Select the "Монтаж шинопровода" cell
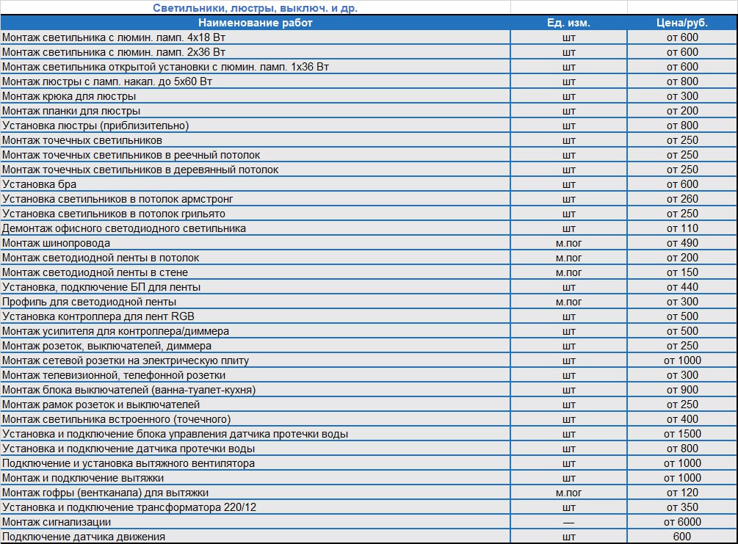Screen dimensions: 738x544 coord(57,243)
